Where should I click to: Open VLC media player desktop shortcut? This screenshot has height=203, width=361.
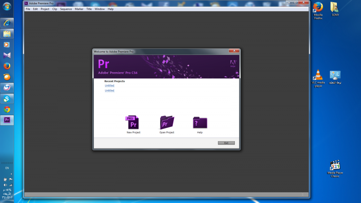tap(318, 75)
